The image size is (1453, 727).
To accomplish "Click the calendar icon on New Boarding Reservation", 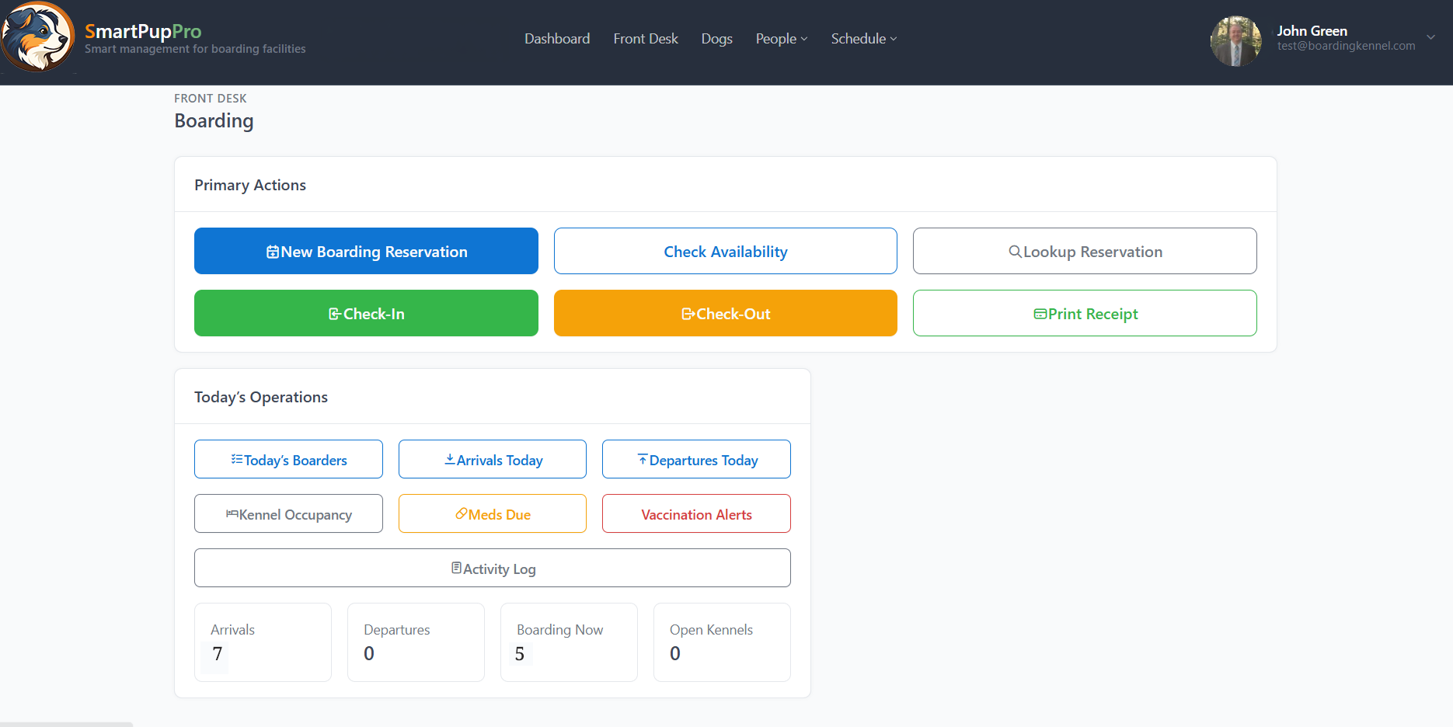I will click(x=272, y=251).
